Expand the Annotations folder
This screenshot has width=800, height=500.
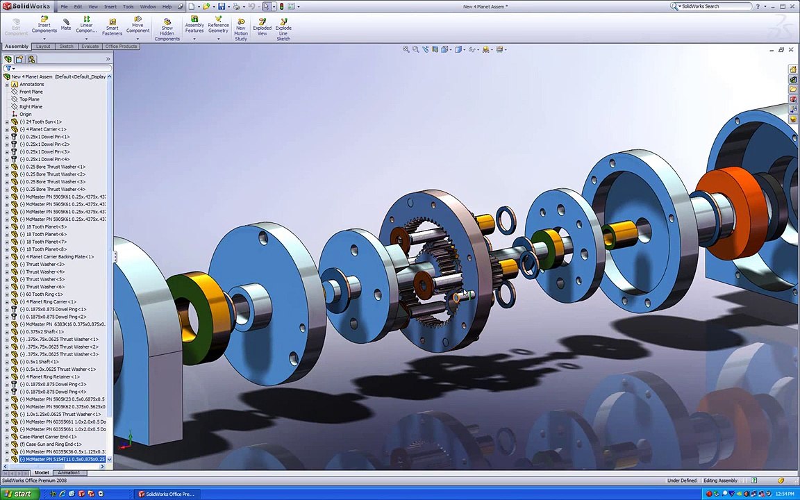7,84
